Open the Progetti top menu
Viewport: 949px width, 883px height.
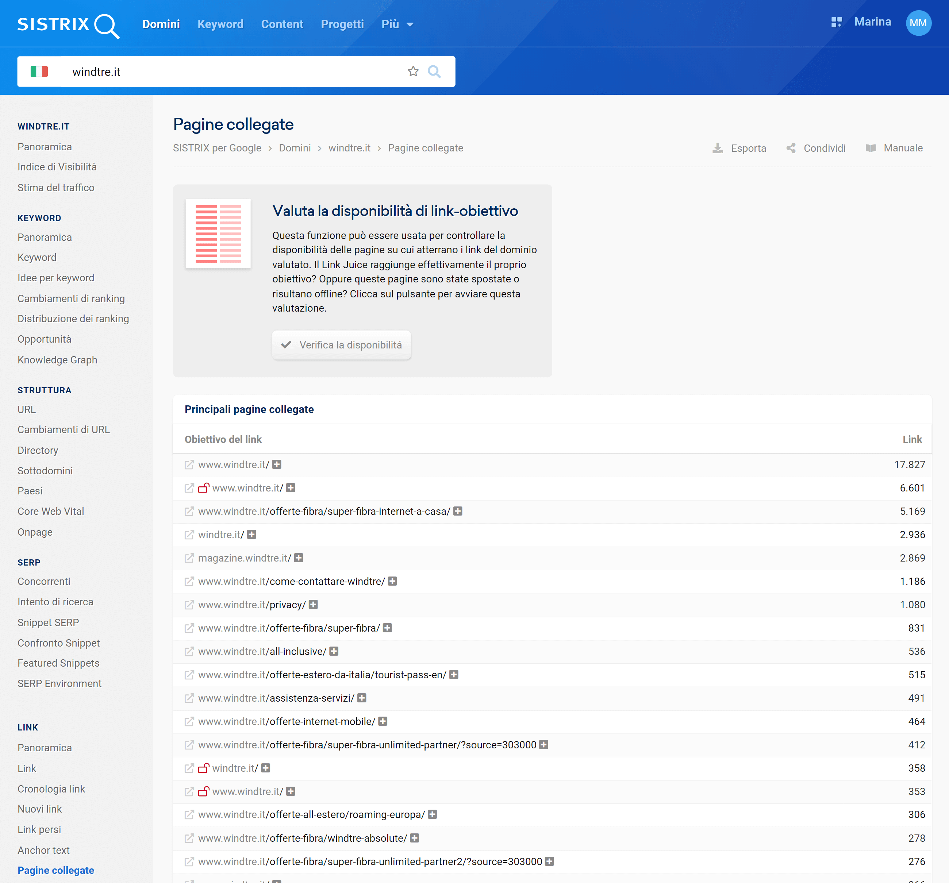(x=342, y=24)
